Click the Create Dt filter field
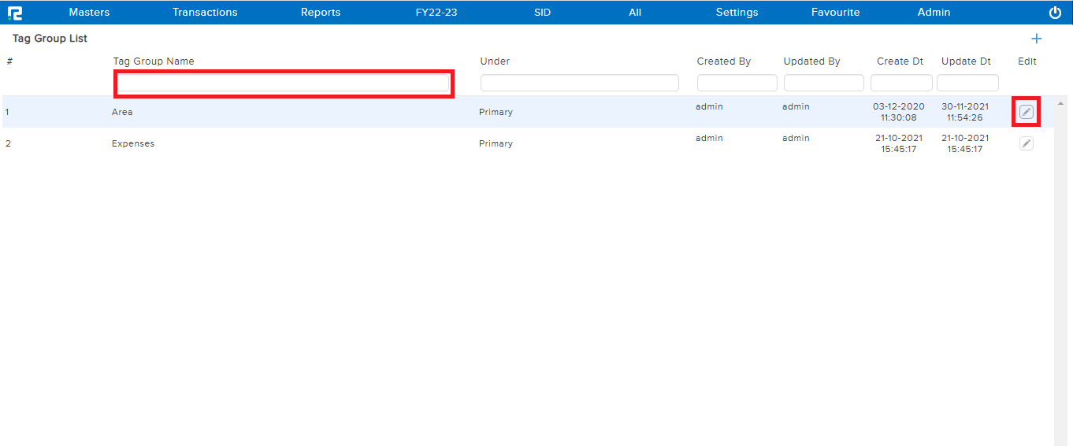This screenshot has height=446, width=1073. click(x=900, y=83)
